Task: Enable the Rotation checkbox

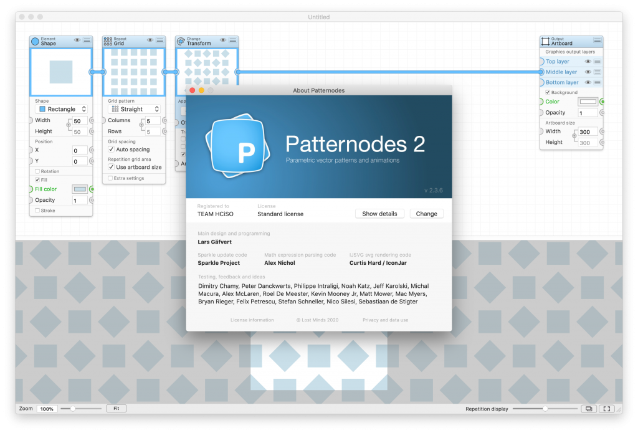Action: [x=37, y=171]
